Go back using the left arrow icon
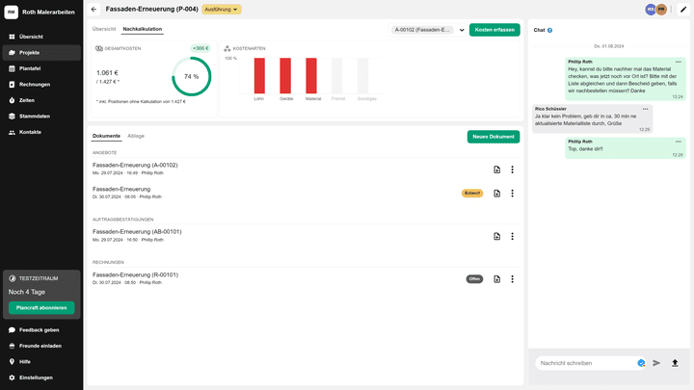The width and height of the screenshot is (694, 390). click(x=93, y=9)
